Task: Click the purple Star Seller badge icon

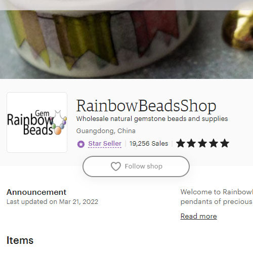Action: point(81,144)
